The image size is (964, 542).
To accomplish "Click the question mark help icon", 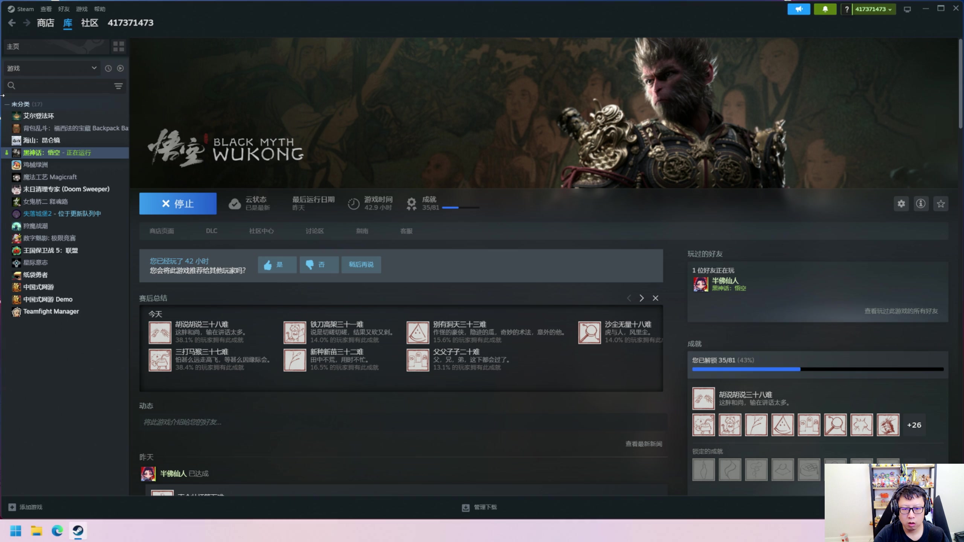I will [x=847, y=9].
